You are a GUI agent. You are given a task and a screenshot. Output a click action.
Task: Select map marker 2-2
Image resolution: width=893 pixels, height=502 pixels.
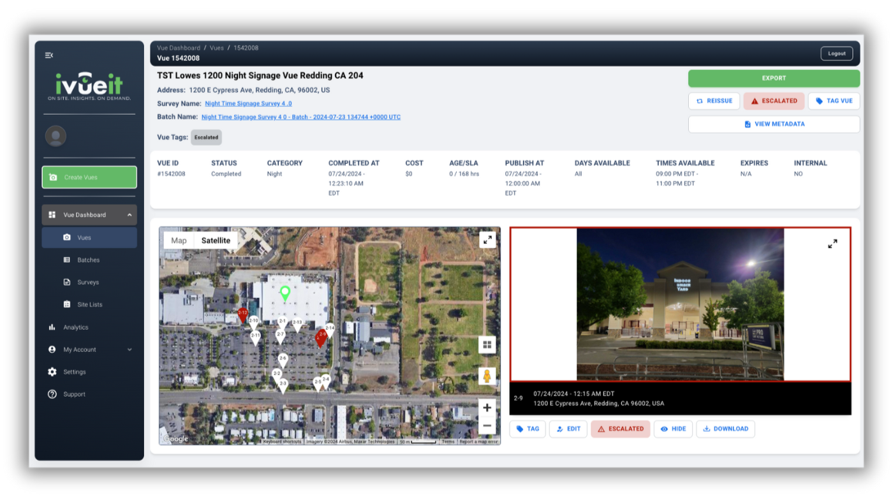click(277, 376)
